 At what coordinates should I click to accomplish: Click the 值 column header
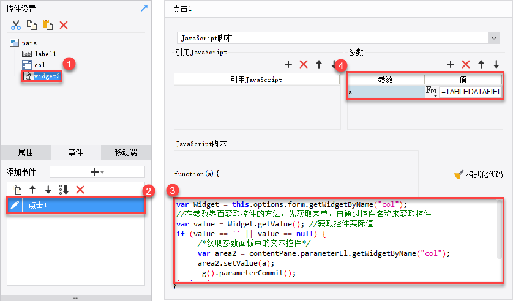click(x=463, y=80)
